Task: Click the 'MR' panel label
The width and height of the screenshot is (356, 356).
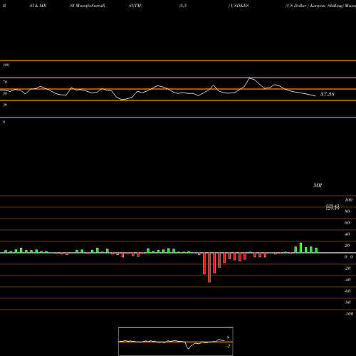Action: (x=318, y=185)
